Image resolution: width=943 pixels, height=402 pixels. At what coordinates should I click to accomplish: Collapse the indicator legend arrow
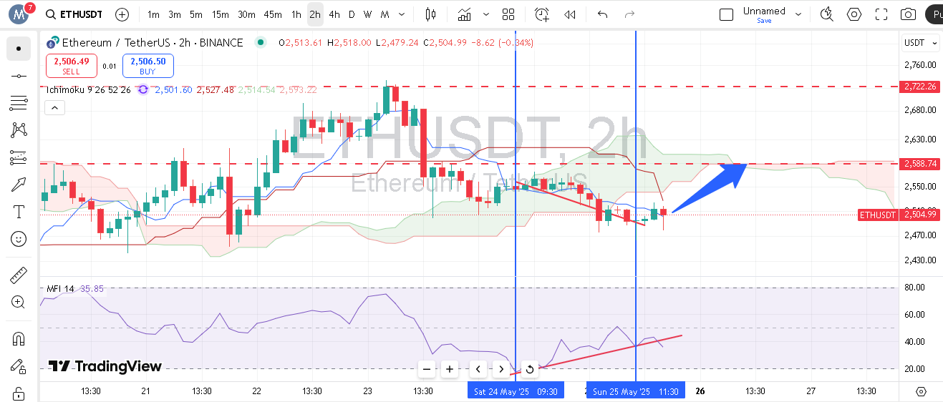54,108
